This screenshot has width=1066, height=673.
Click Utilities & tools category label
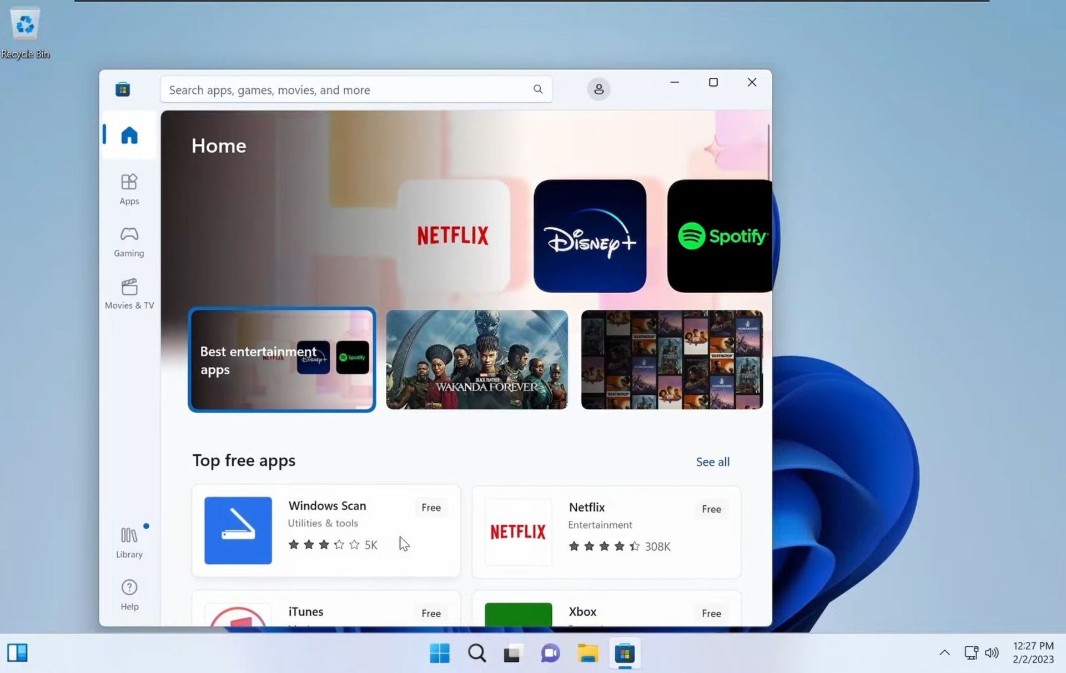323,523
